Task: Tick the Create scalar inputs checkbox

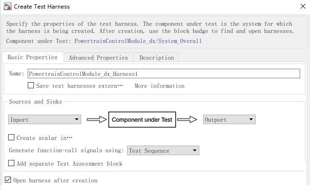Action: [x=11, y=137]
